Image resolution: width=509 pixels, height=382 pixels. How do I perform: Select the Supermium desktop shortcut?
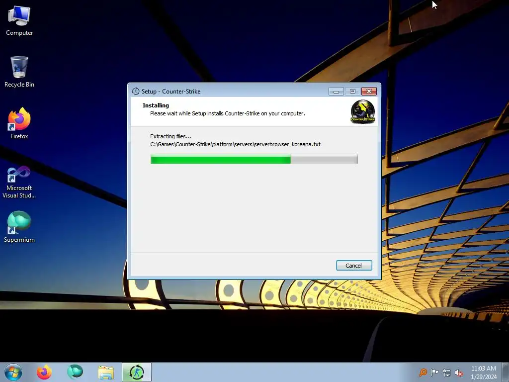point(19,227)
